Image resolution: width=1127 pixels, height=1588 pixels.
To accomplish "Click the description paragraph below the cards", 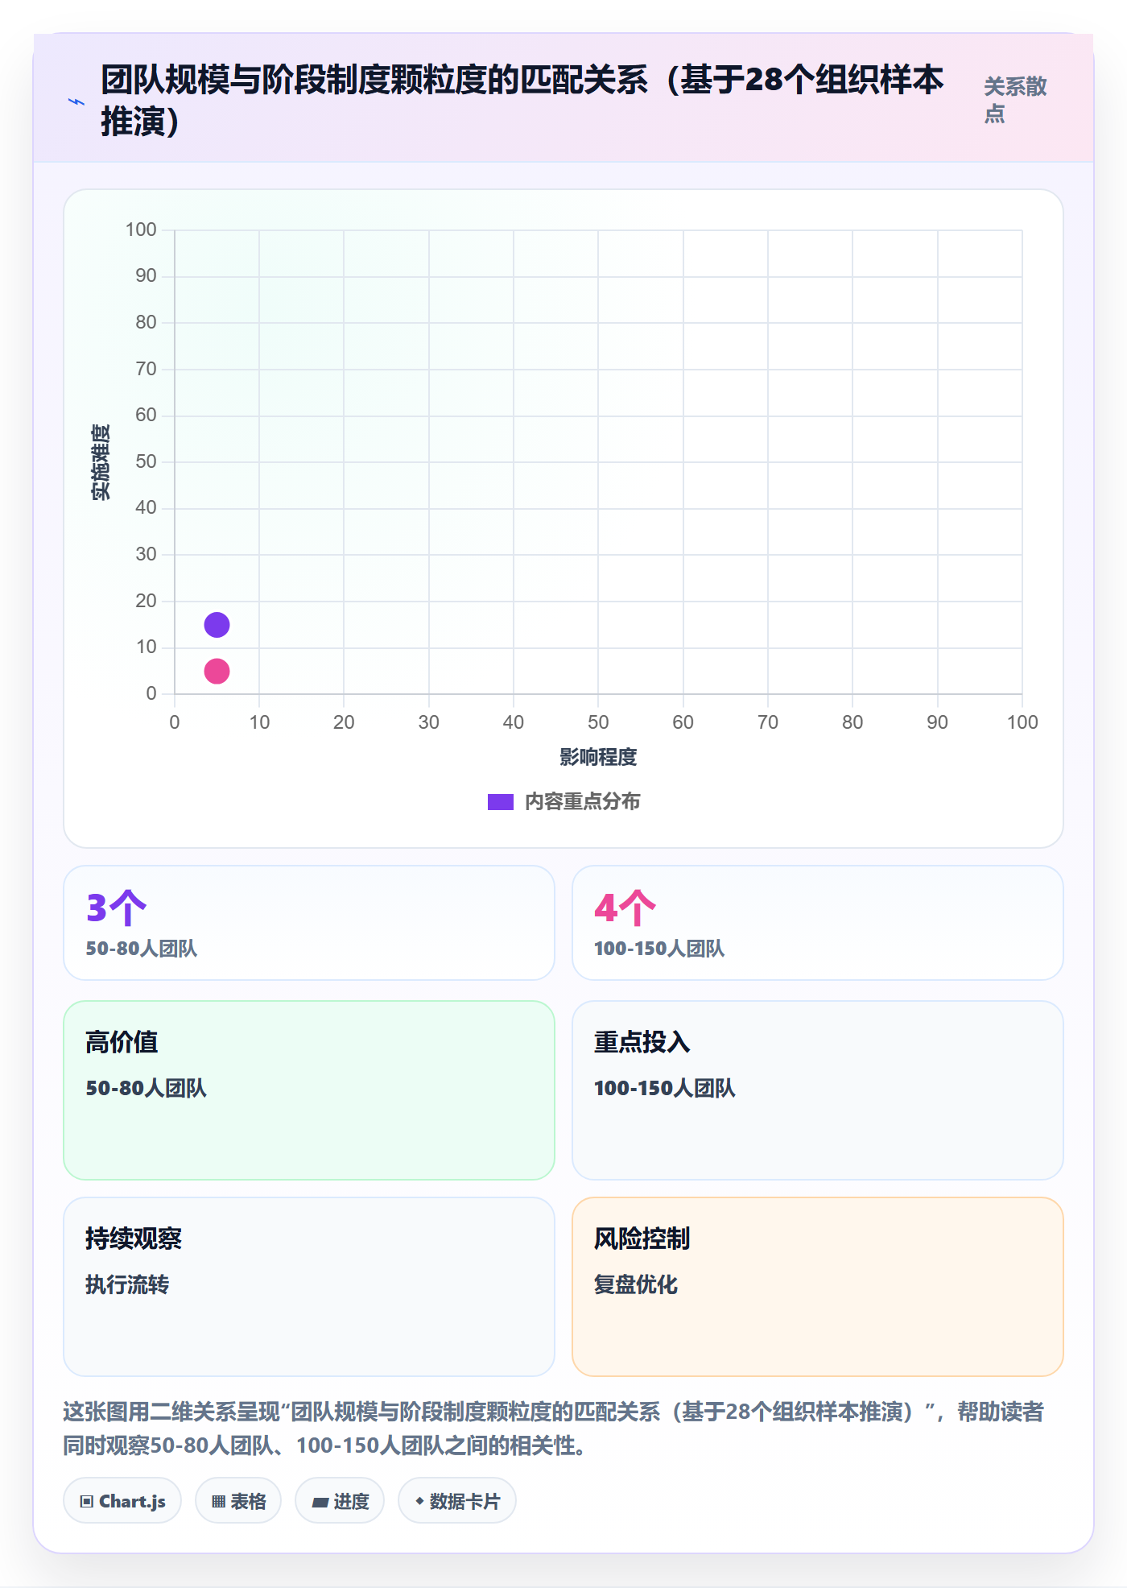I will point(554,1429).
